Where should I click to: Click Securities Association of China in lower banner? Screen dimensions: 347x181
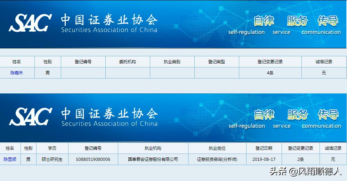(x=110, y=123)
